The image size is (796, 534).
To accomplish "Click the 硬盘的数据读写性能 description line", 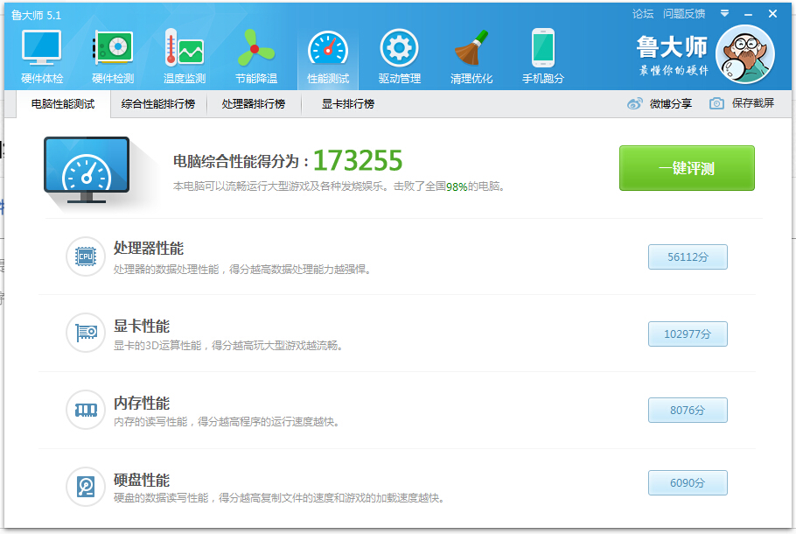I will pyautogui.click(x=279, y=498).
